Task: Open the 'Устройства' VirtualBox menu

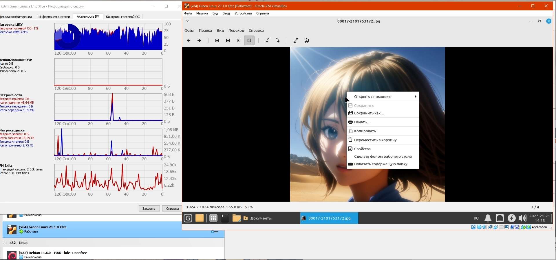Action: 243,13
